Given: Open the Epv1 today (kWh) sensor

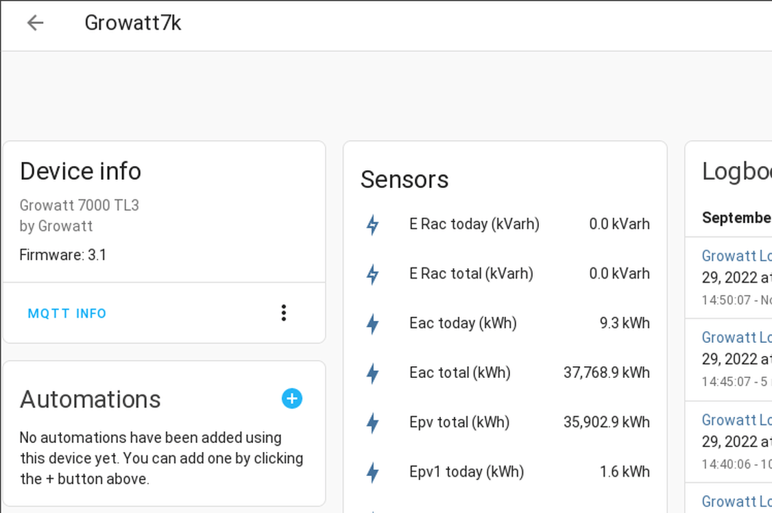Looking at the screenshot, I should click(x=505, y=472).
